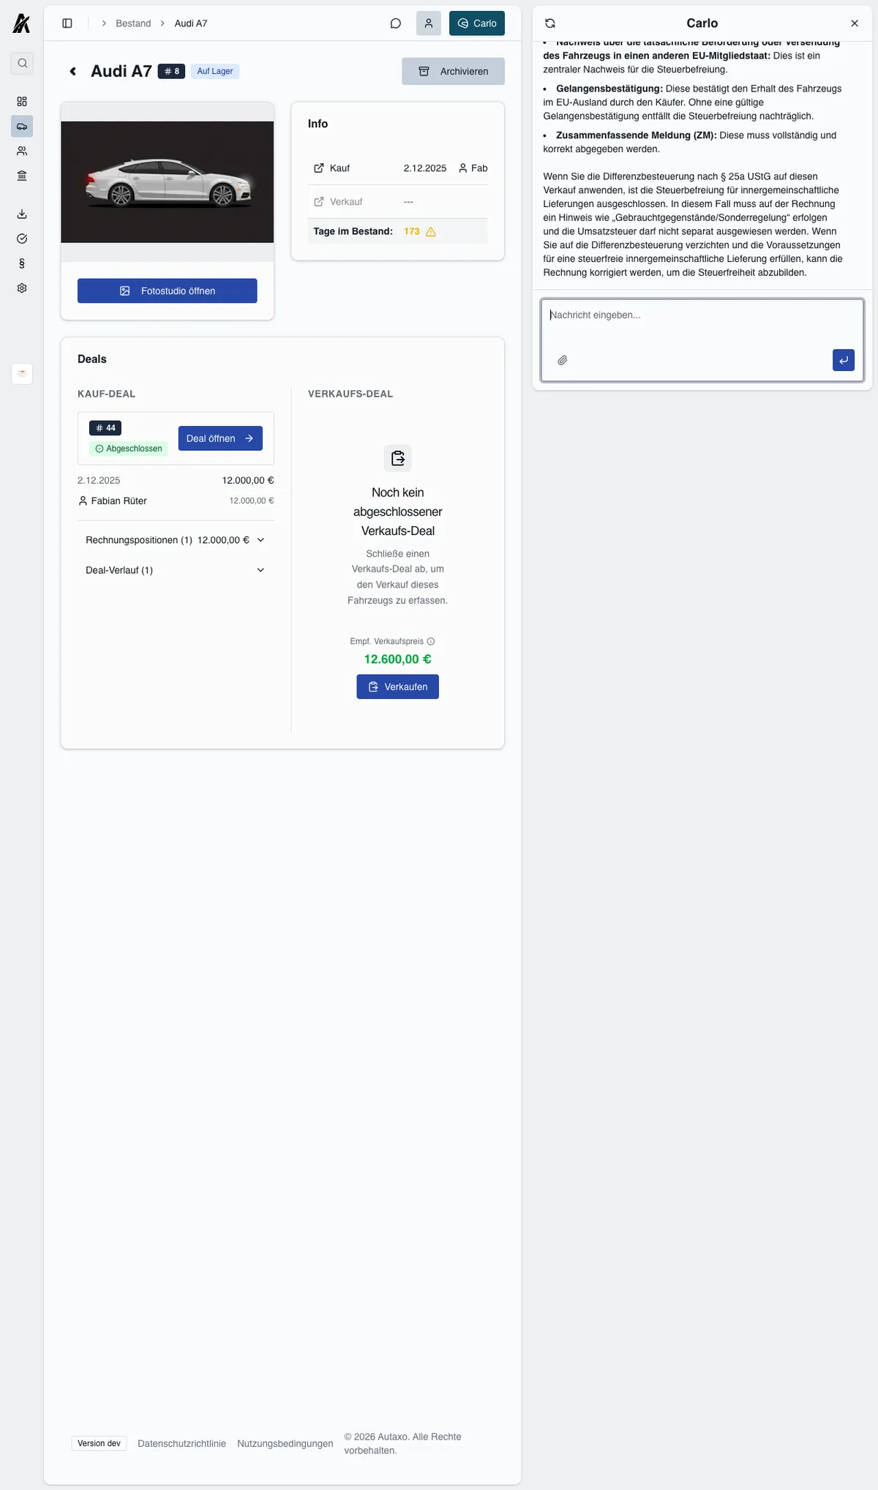Select the vehicle inventory car icon

coord(22,127)
